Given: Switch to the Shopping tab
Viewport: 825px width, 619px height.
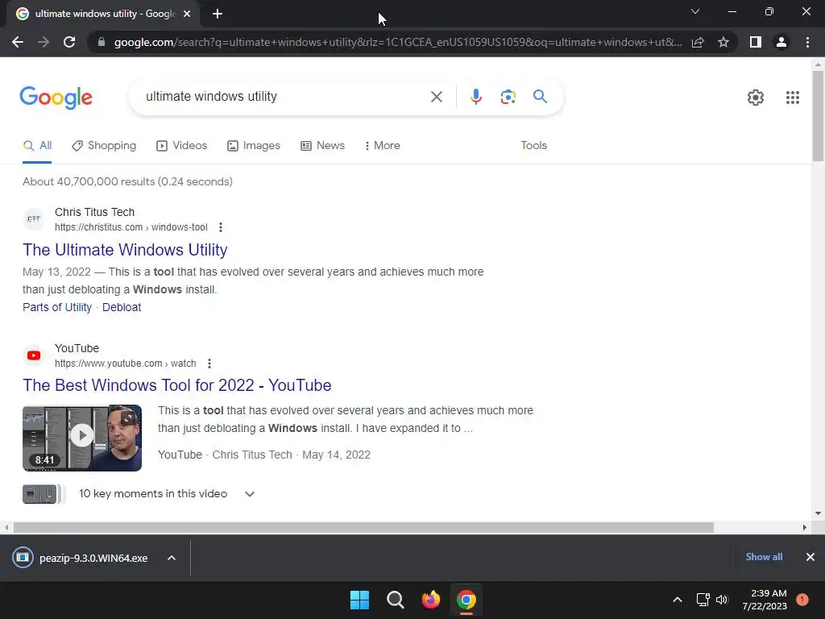Looking at the screenshot, I should [x=104, y=146].
